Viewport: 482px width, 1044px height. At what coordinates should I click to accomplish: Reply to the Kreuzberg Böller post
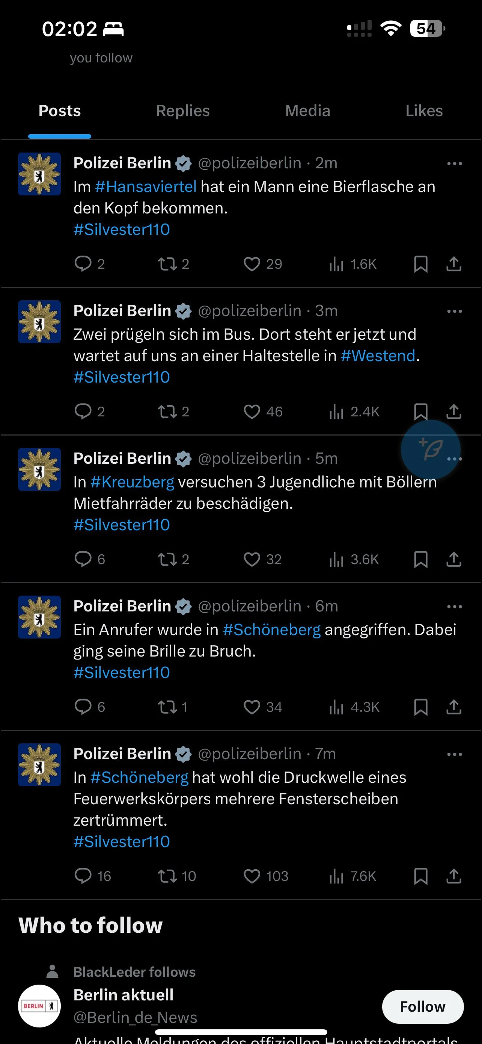pyautogui.click(x=84, y=559)
